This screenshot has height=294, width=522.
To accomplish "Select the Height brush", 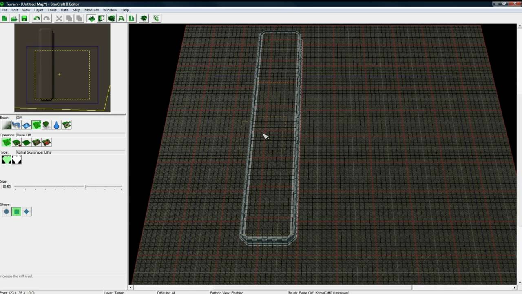I will 7,125.
